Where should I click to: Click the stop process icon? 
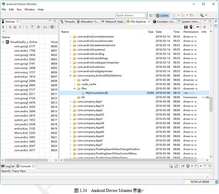coord(38,27)
